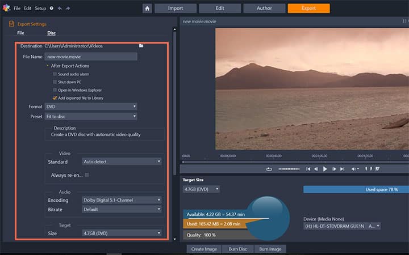Click the 00:01:00.00 timeline marker
The width and height of the screenshot is (409, 255).
pyautogui.click(x=319, y=156)
